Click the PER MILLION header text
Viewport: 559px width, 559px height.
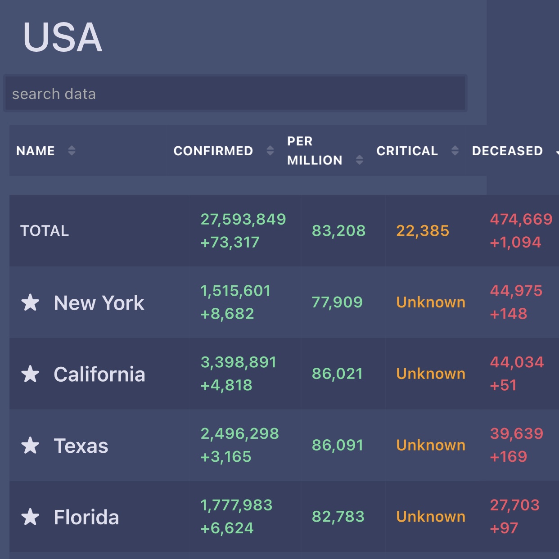pos(315,151)
